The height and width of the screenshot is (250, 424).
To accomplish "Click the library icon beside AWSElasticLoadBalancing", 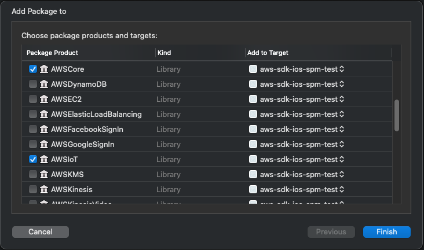I will 44,115.
